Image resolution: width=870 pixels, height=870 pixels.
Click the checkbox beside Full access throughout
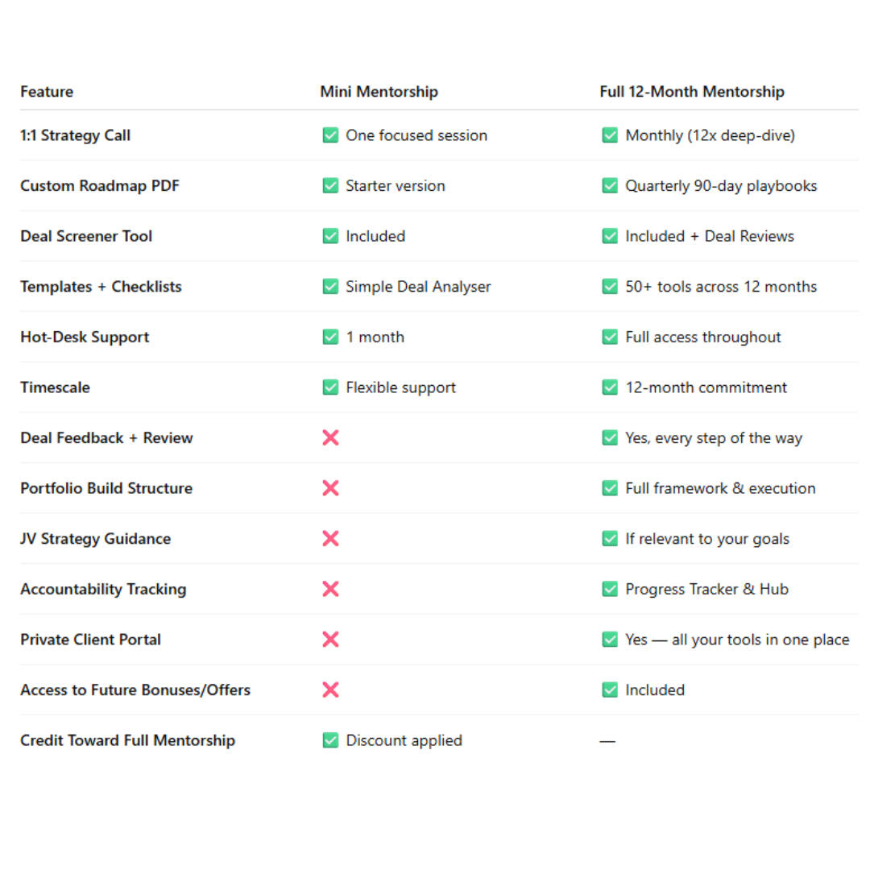[610, 337]
